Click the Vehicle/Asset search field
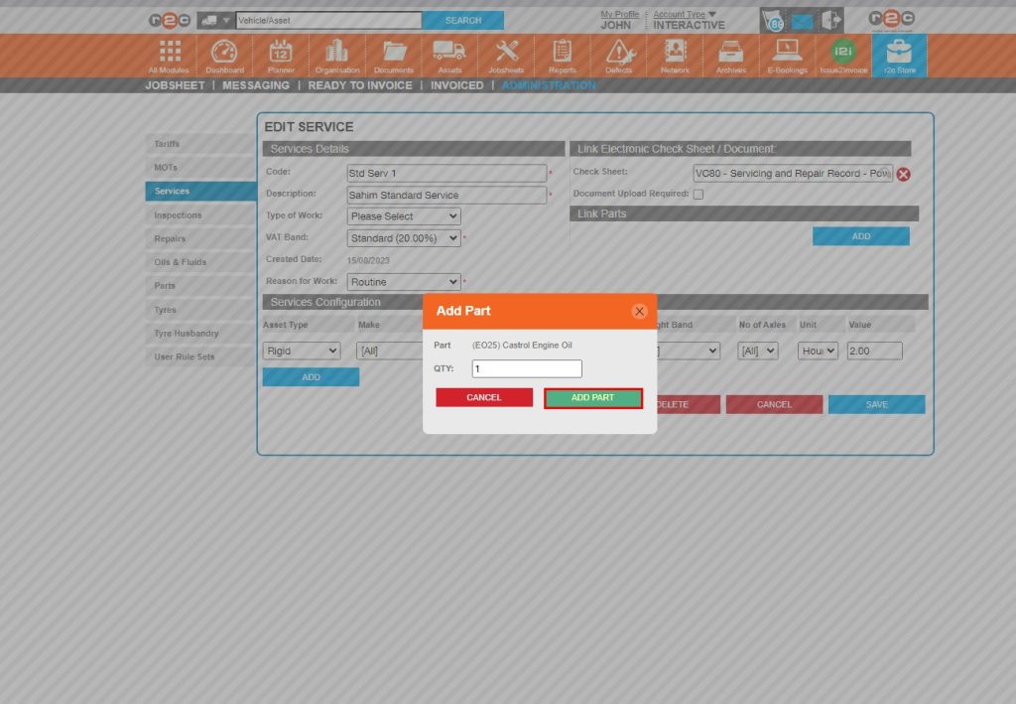This screenshot has width=1016, height=704. [x=328, y=21]
